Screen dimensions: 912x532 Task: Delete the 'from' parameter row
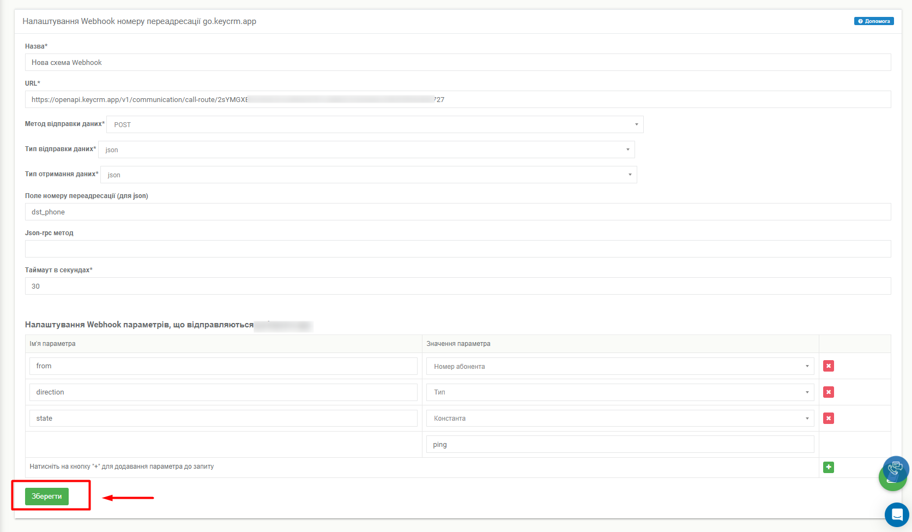pyautogui.click(x=829, y=366)
